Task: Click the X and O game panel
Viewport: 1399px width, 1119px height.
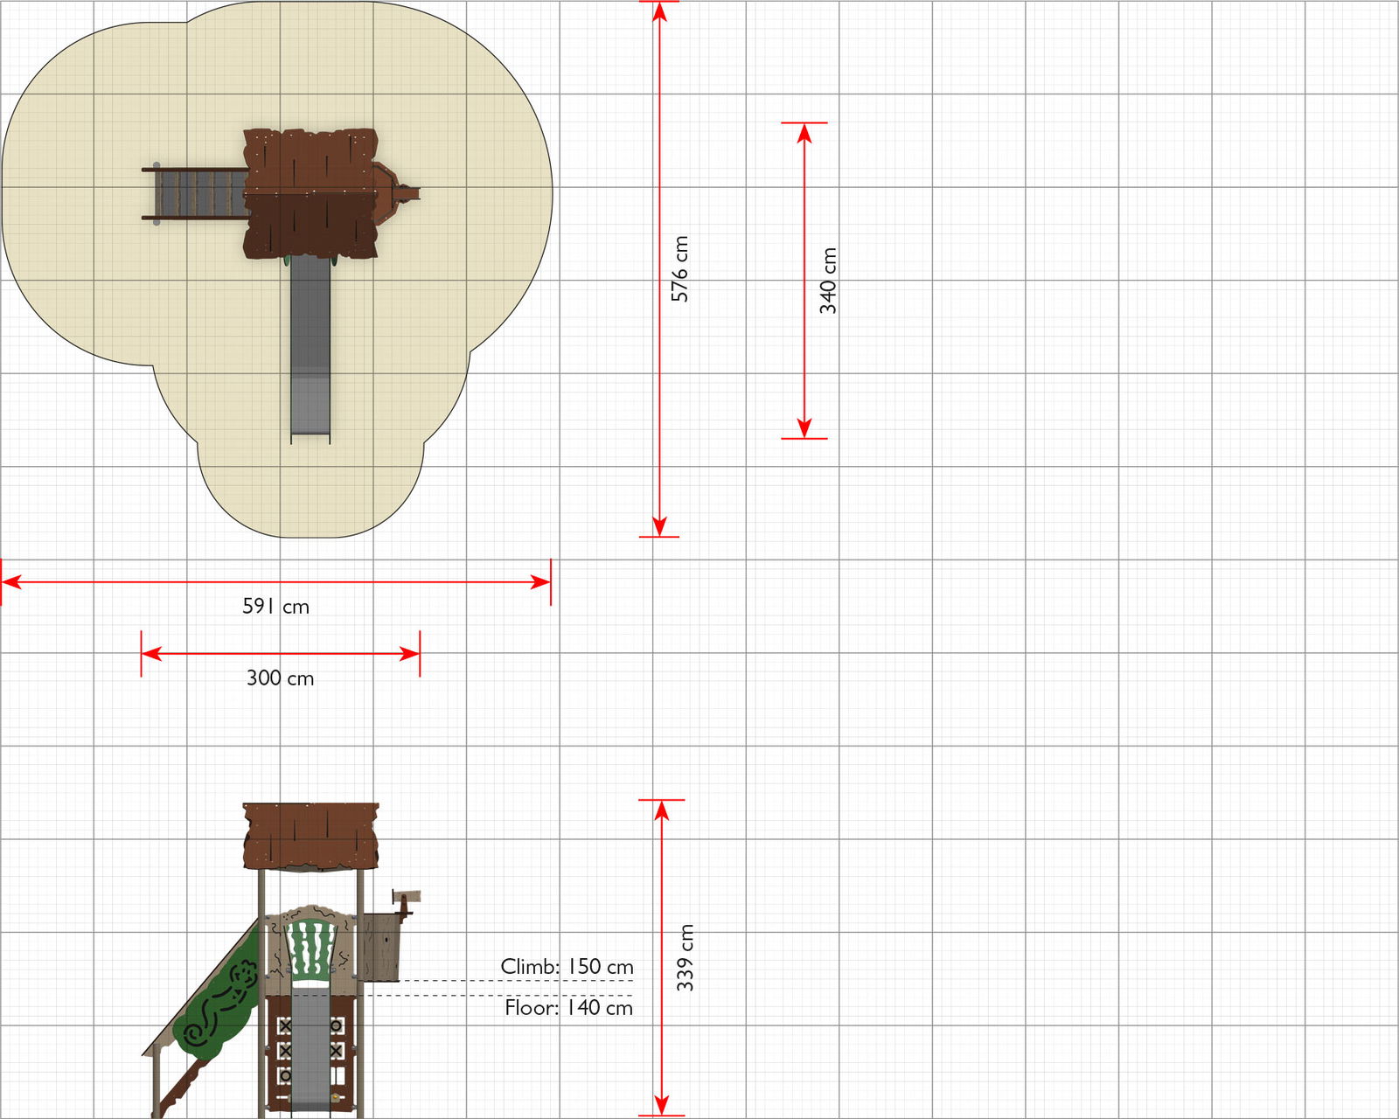Action: pos(284,1049)
